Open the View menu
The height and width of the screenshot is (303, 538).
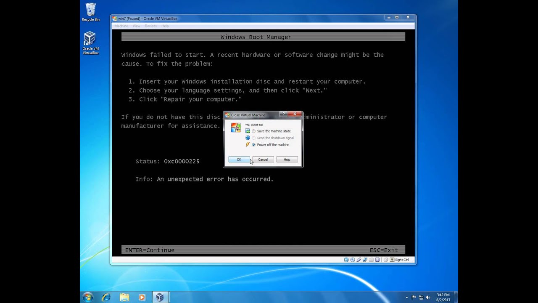(137, 26)
